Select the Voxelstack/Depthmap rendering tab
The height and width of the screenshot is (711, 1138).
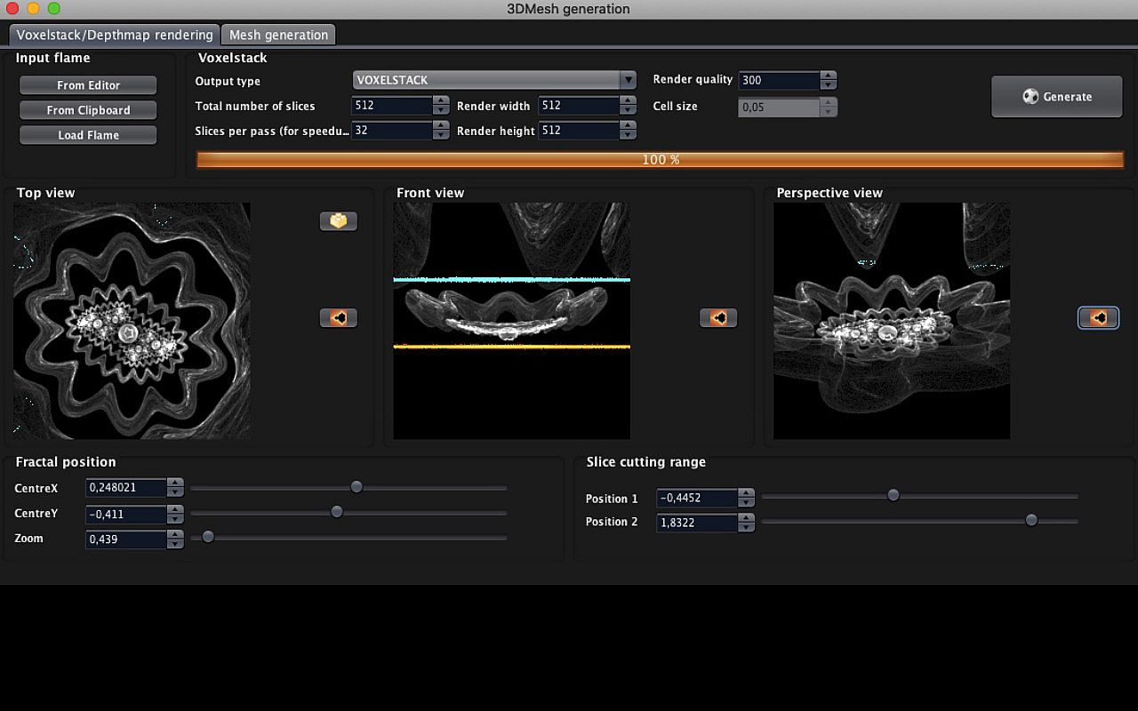click(x=115, y=35)
